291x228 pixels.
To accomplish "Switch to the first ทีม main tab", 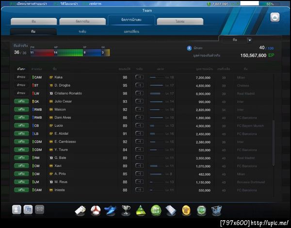I will coord(34,21).
